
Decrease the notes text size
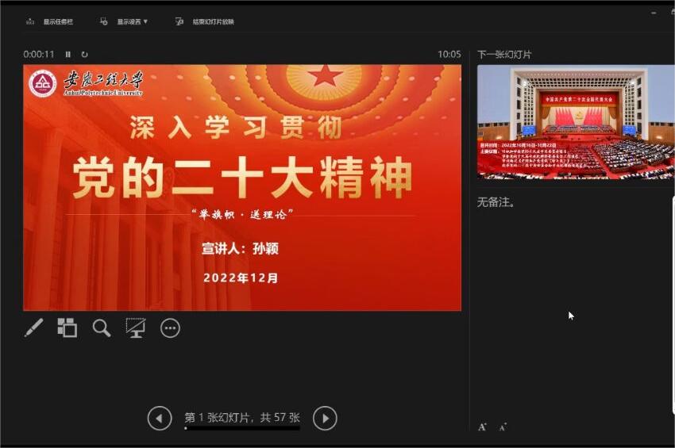click(x=502, y=427)
